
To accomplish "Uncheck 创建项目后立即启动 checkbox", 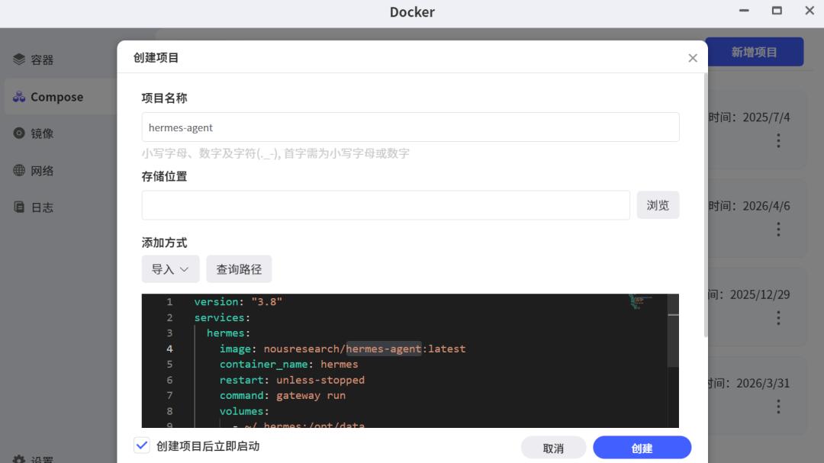I will click(x=142, y=445).
